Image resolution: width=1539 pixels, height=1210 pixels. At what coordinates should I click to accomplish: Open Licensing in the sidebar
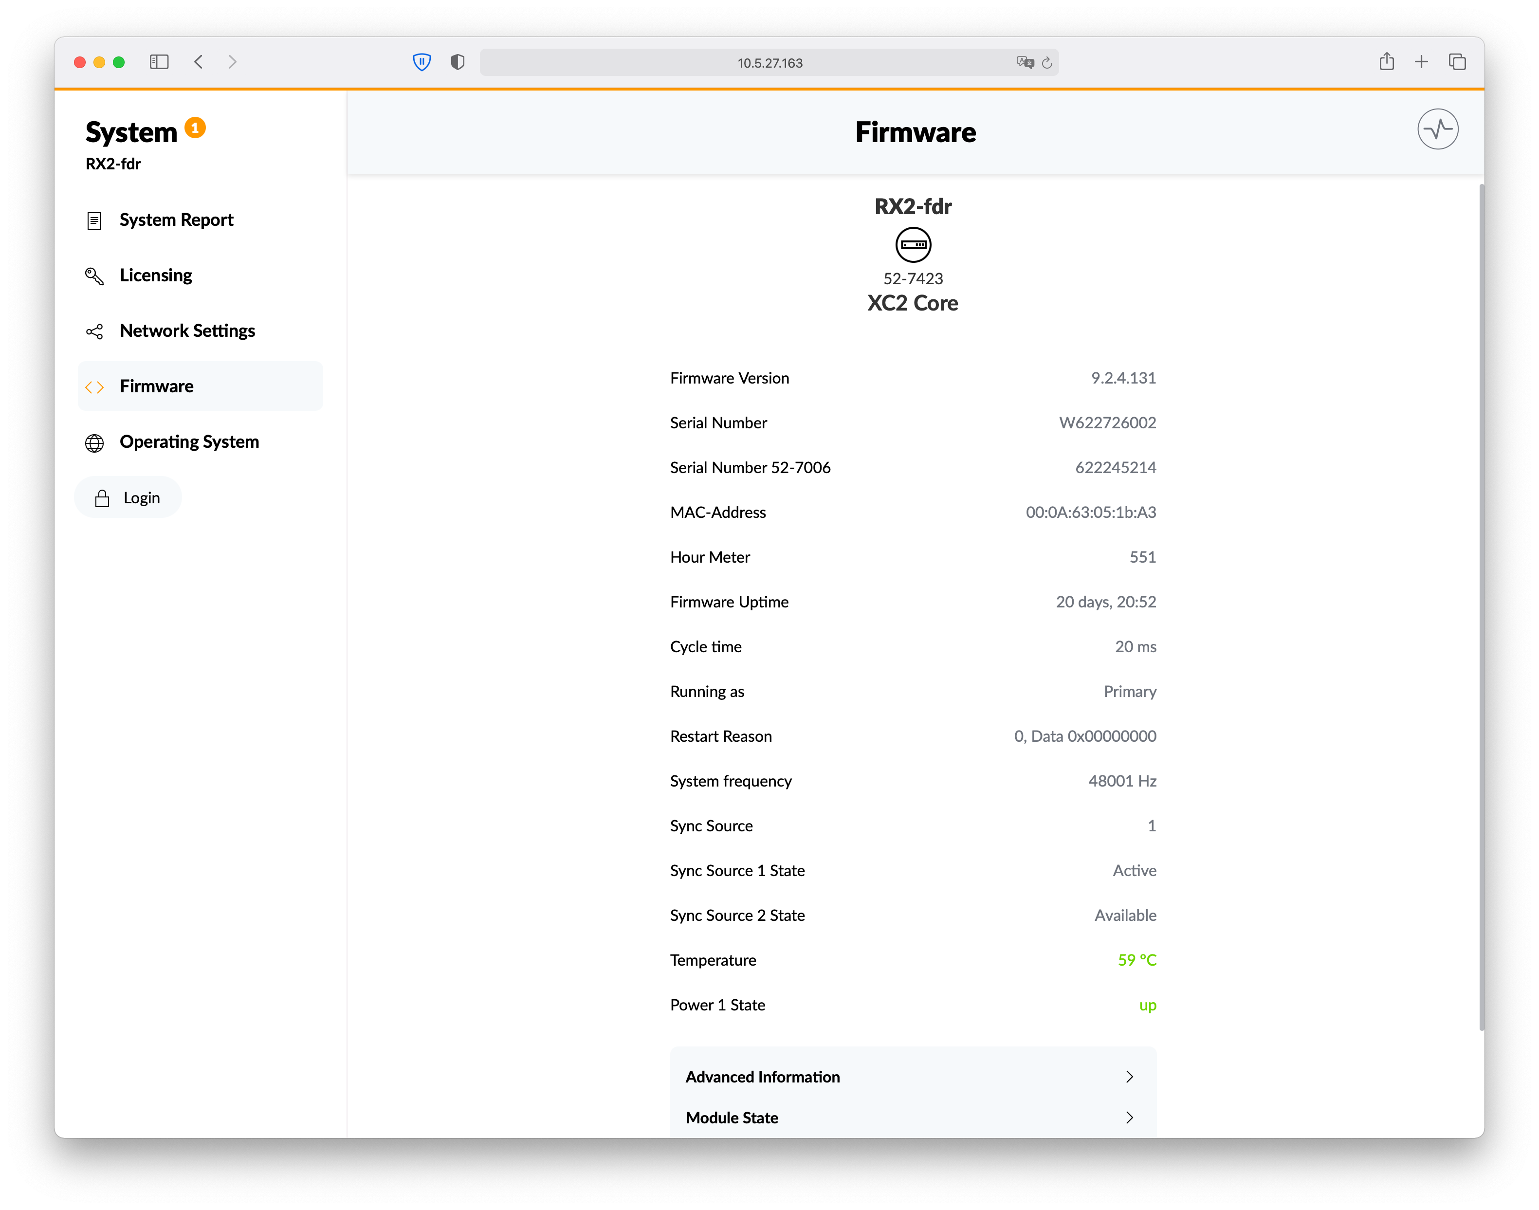(x=200, y=275)
